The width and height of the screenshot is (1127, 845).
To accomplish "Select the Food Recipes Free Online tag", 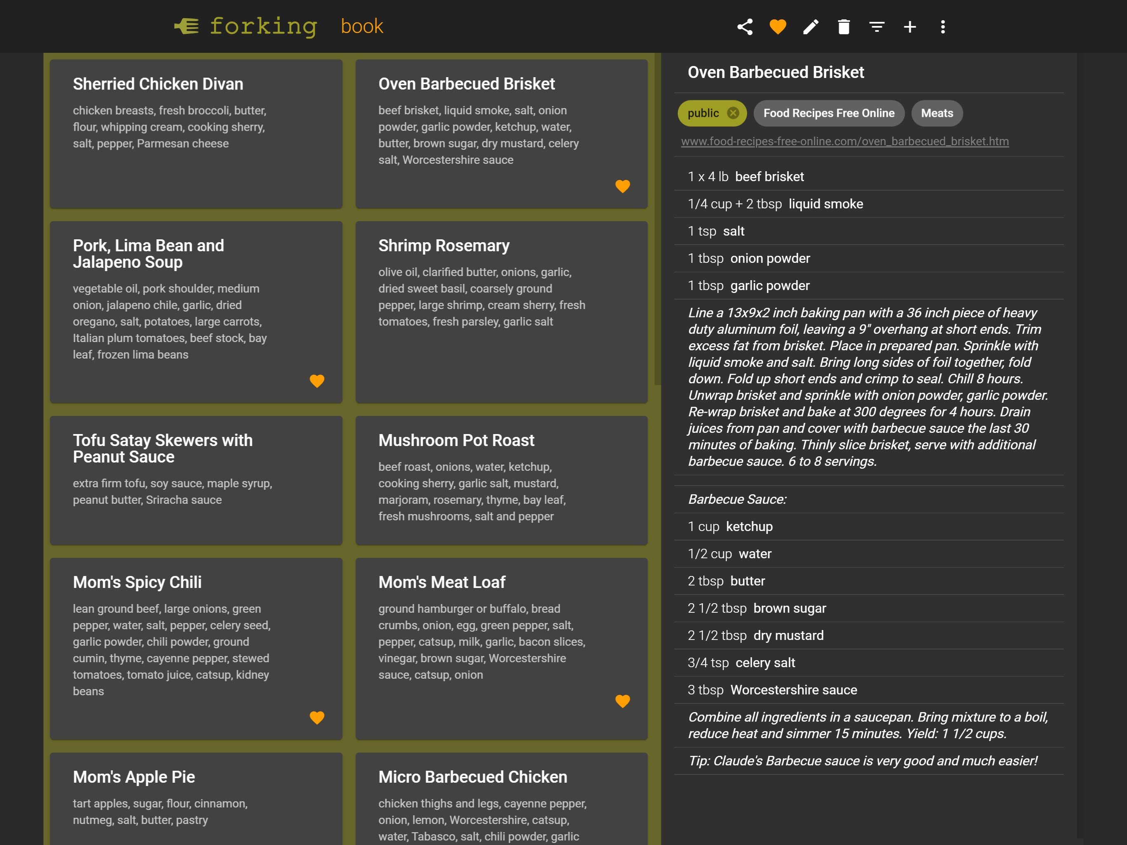I will click(828, 113).
